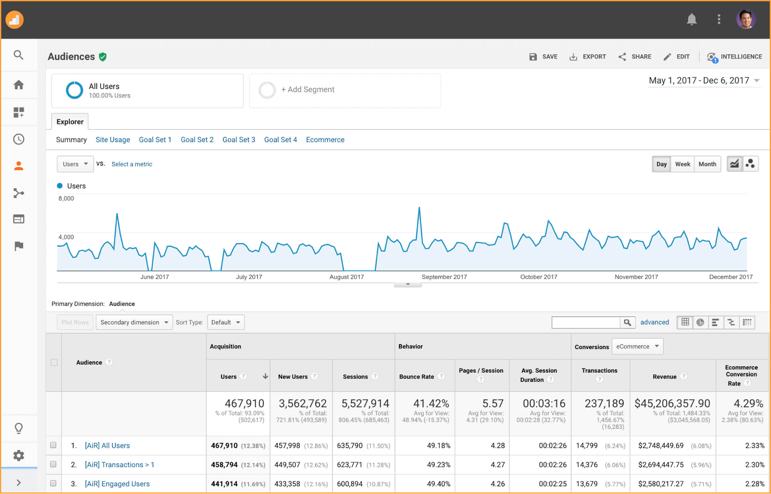This screenshot has height=494, width=771.
Task: Switch to motion chart view icon
Action: point(750,164)
